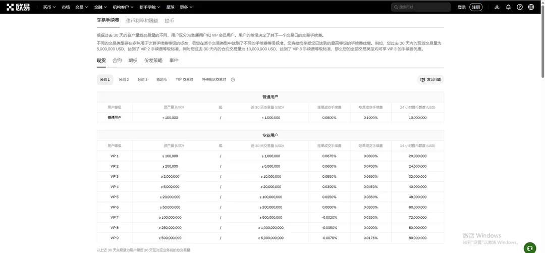This screenshot has height=253, width=545.
Task: Open the notifications bell icon
Action: [508, 7]
